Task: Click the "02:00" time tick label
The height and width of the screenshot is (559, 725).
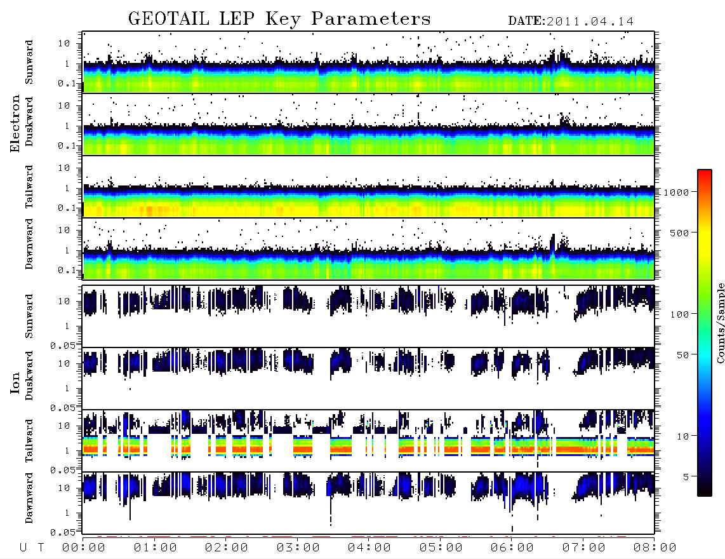Action: coord(227,548)
